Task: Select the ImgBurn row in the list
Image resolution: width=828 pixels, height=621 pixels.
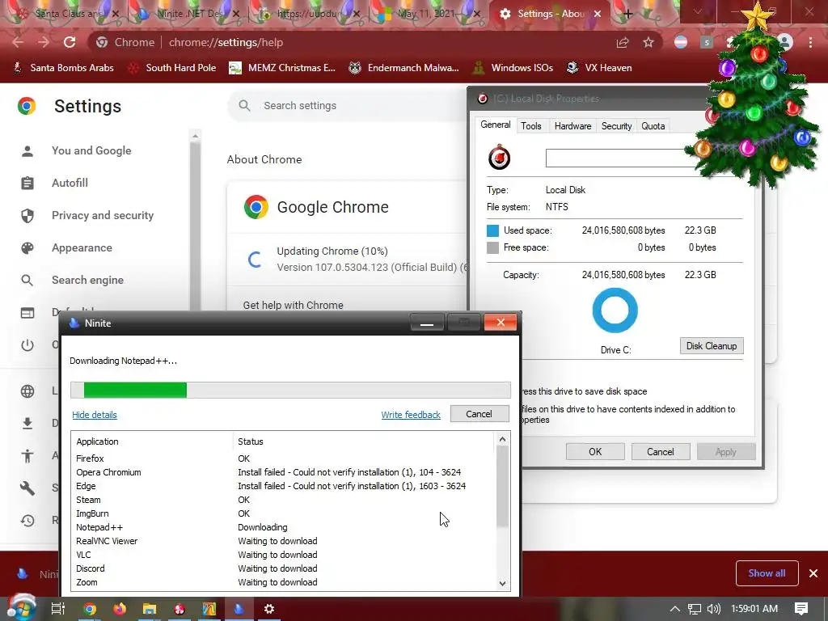Action: (x=284, y=513)
